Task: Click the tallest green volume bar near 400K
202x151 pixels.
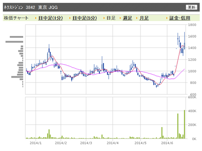Action: point(184,125)
